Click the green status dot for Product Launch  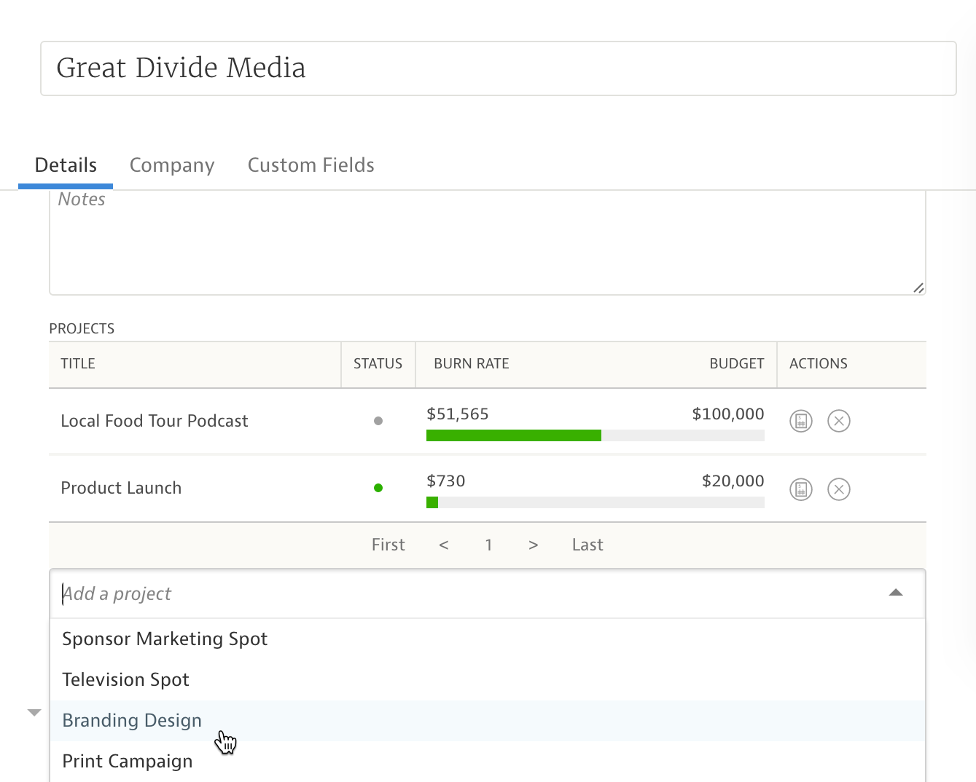coord(378,488)
